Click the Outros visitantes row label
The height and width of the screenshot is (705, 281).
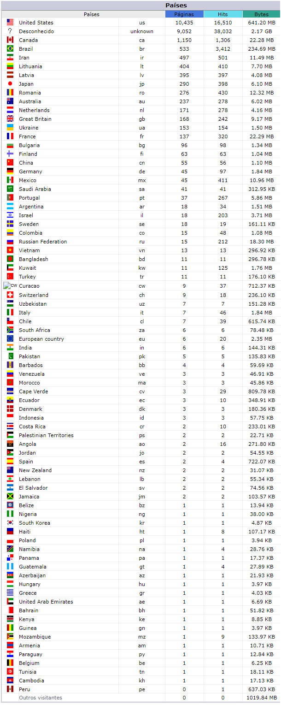(x=41, y=698)
